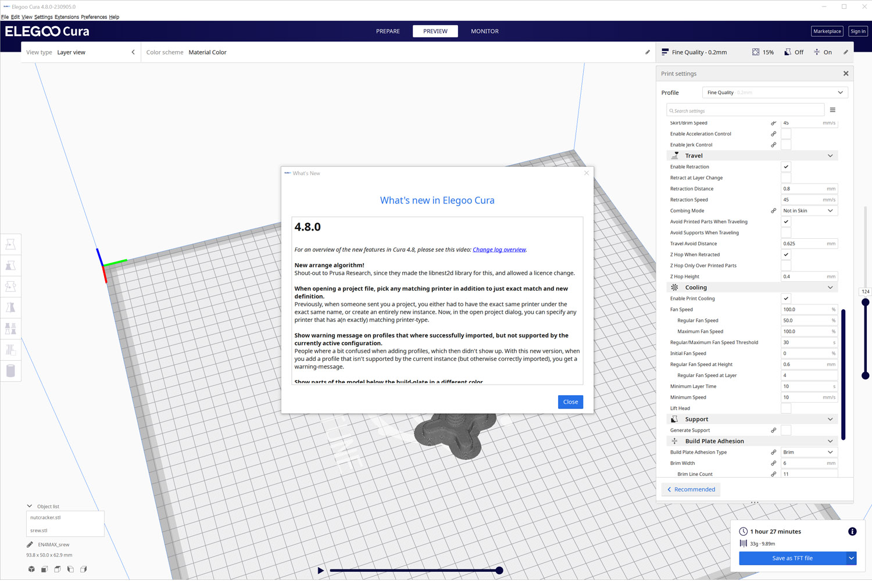This screenshot has height=581, width=872.
Task: Uncheck Z Hop When Retracted
Action: coord(786,254)
